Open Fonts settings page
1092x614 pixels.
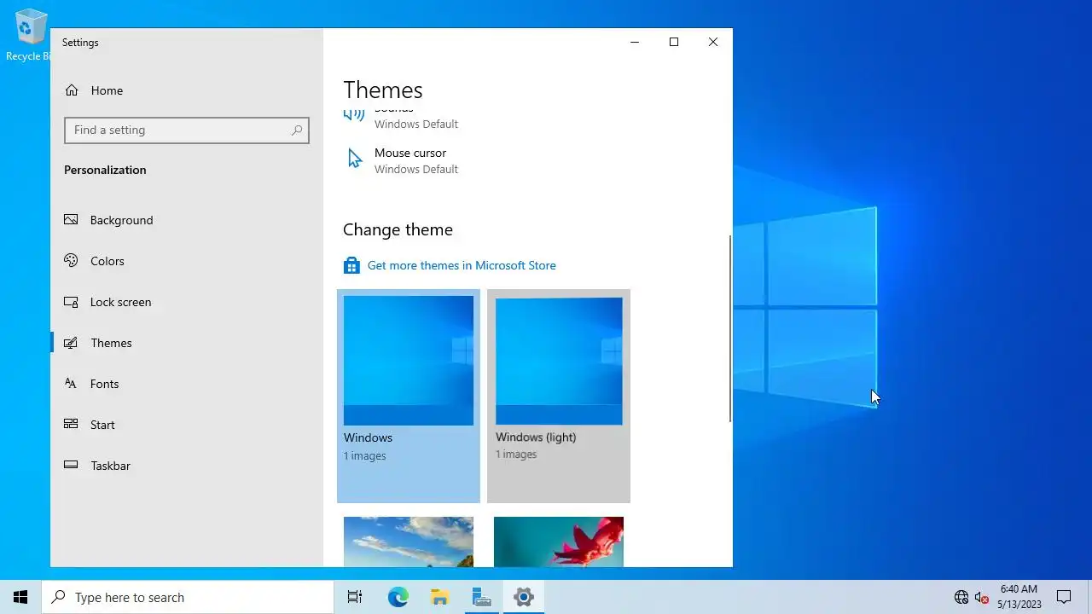(x=187, y=384)
